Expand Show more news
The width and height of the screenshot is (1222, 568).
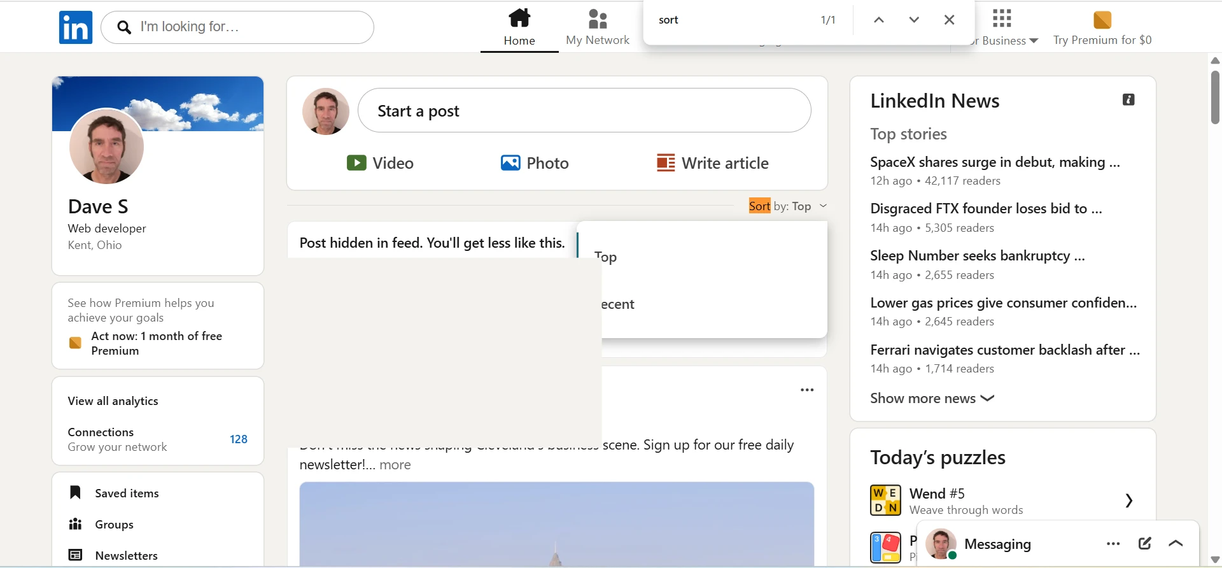[932, 399]
